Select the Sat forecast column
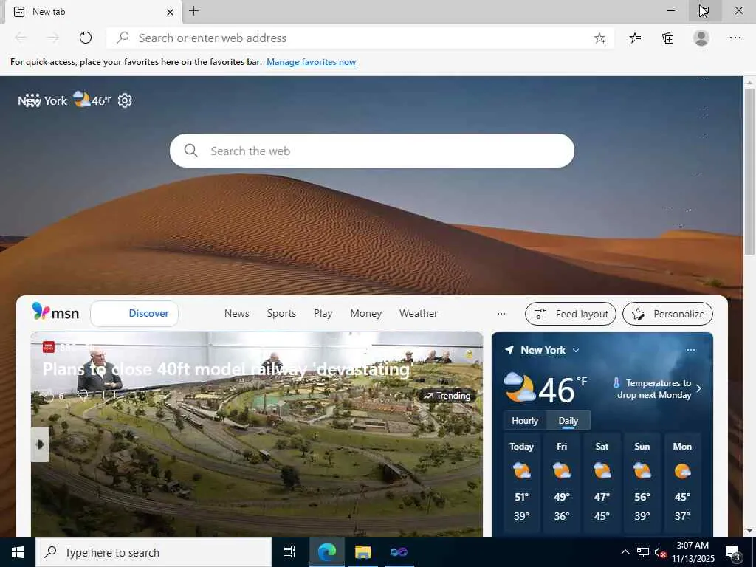Image resolution: width=756 pixels, height=567 pixels. pyautogui.click(x=602, y=481)
